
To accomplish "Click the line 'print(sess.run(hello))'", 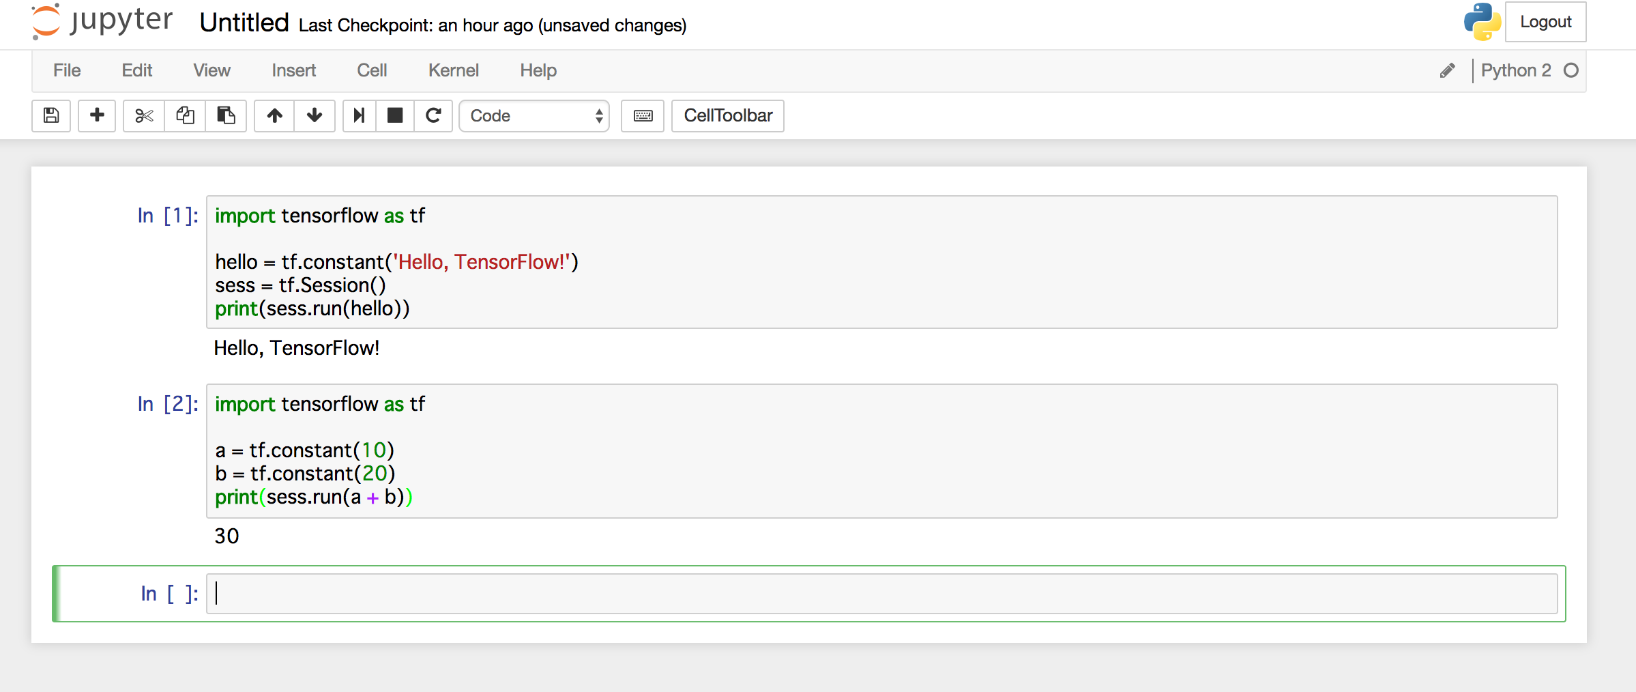I will click(312, 308).
